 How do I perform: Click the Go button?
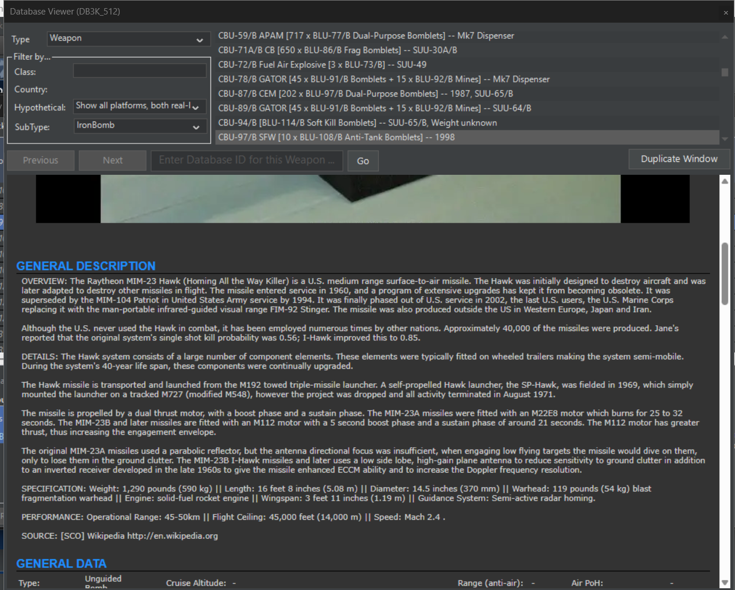tap(363, 161)
